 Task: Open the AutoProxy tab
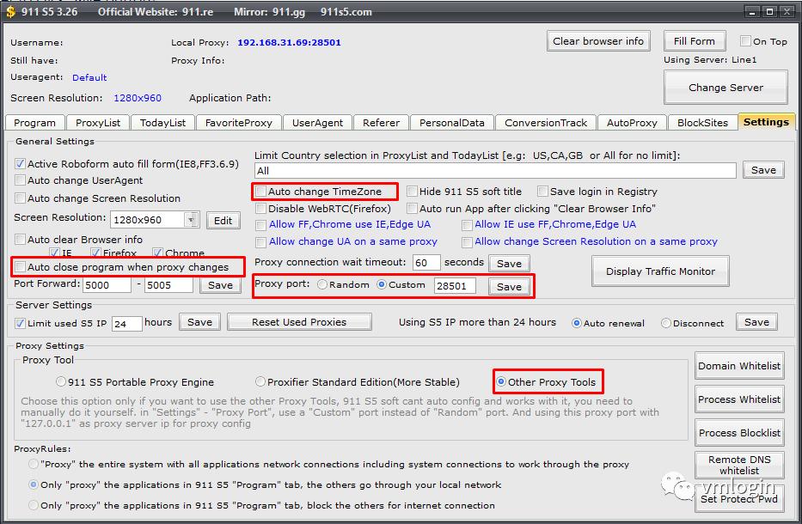point(631,123)
